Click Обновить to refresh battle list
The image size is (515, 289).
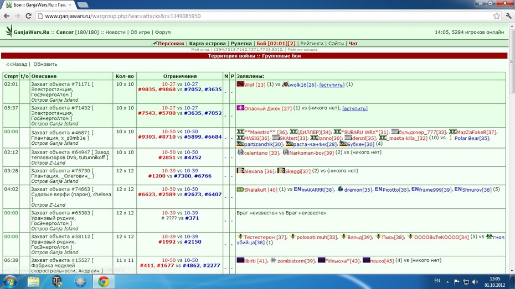(45, 64)
